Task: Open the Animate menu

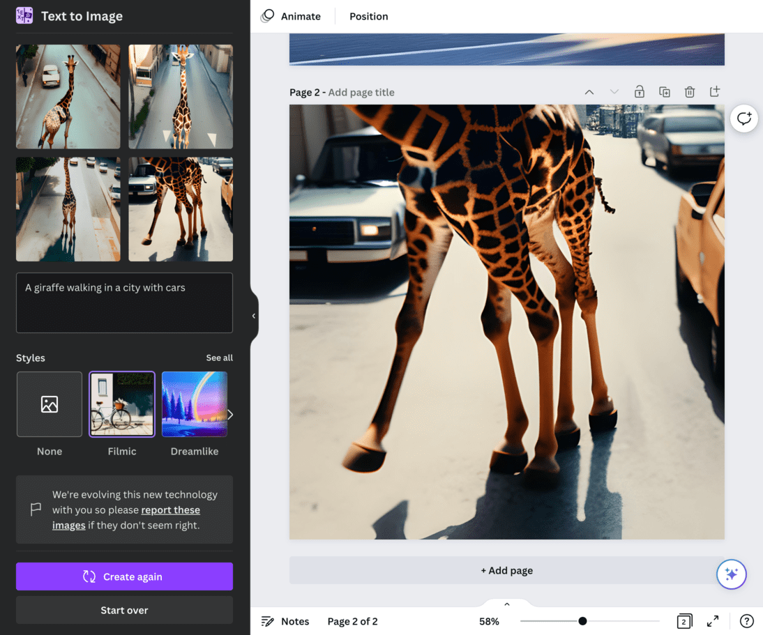Action: pyautogui.click(x=291, y=16)
